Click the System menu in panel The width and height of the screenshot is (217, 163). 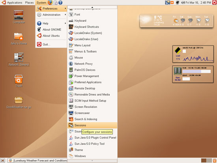41,2
